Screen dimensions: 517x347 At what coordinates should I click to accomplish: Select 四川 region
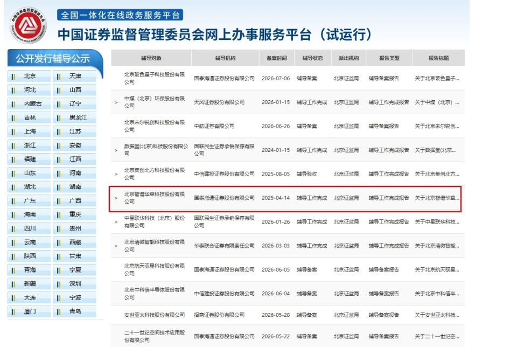(29, 228)
